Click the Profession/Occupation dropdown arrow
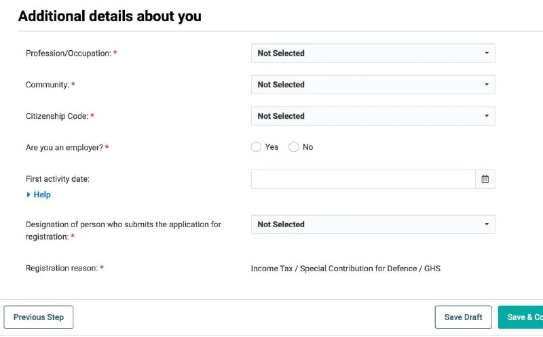 487,53
